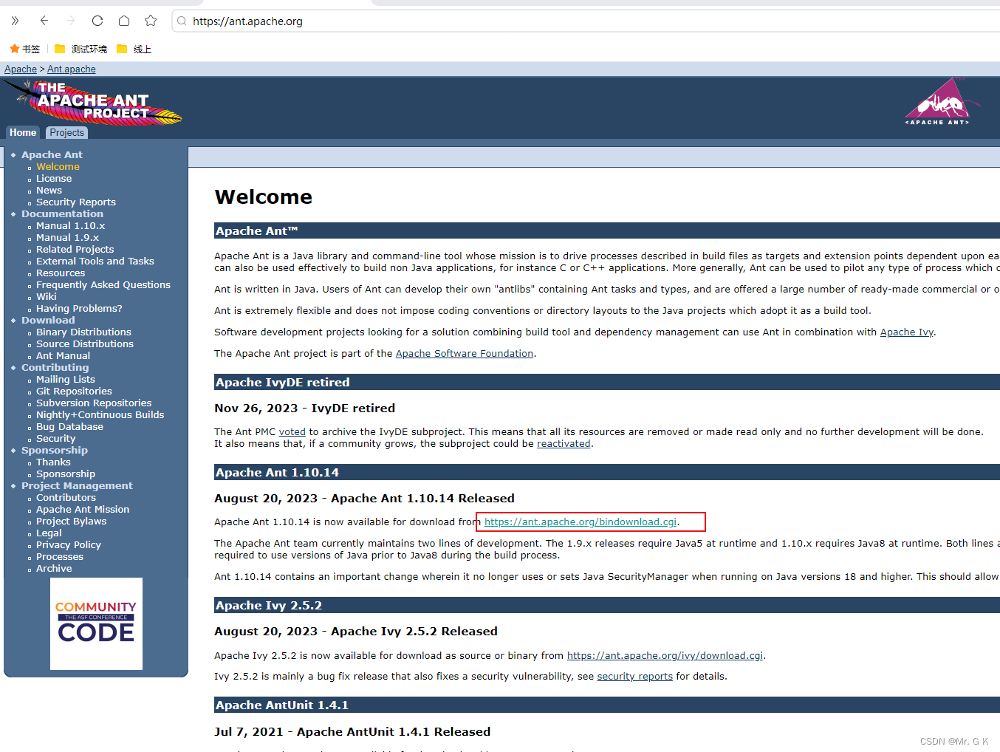This screenshot has height=752, width=1000.
Task: Open the Resources sidebar link
Action: pyautogui.click(x=61, y=273)
